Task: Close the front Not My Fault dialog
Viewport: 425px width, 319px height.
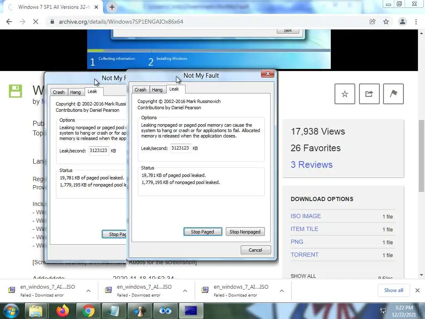Action: pos(268,74)
